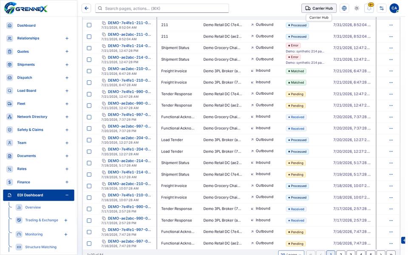Click the Carrier Hub button
The width and height of the screenshot is (408, 255).
click(319, 8)
